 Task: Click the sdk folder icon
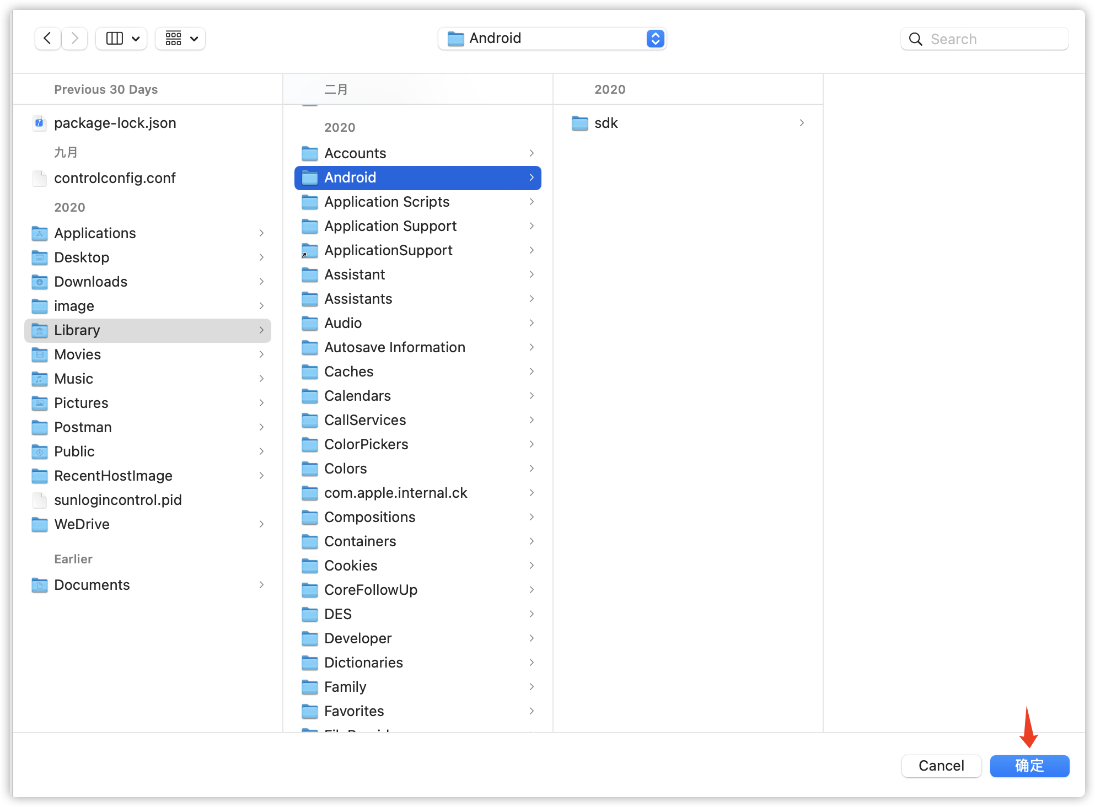click(x=579, y=123)
